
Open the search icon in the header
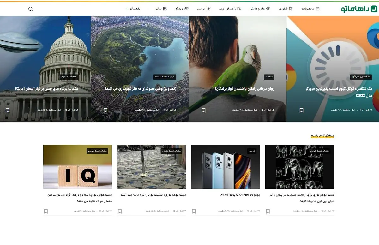click(31, 9)
